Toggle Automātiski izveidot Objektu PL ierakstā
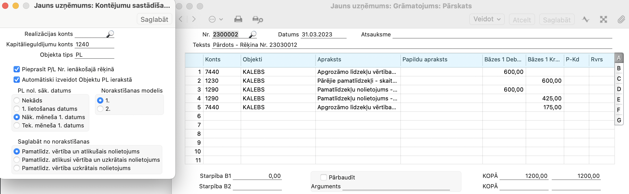Viewport: 629px width, 194px height. click(17, 80)
